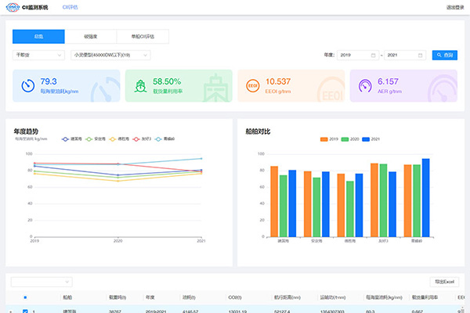Viewport: 470px width, 313px height.
Task: Expand row 1 with the arrow expander
Action: point(11,311)
